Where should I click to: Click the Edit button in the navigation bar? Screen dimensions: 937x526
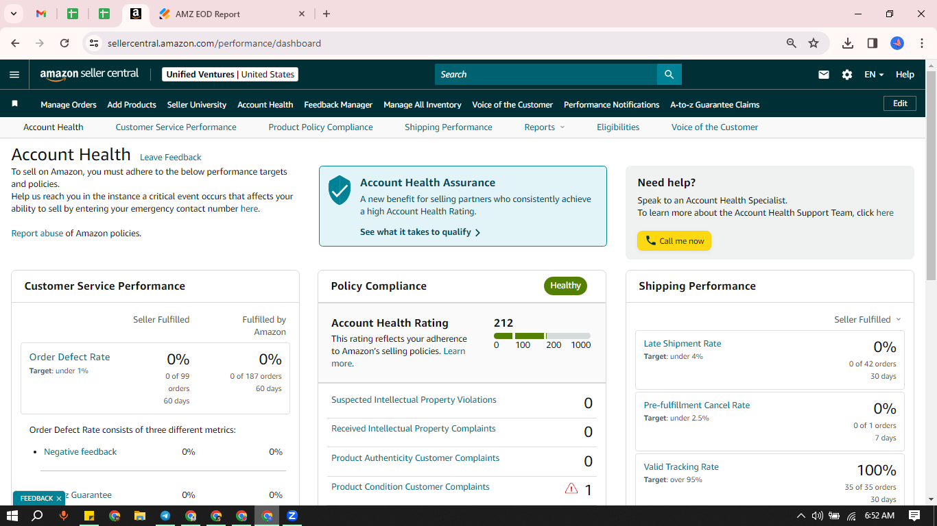click(900, 103)
